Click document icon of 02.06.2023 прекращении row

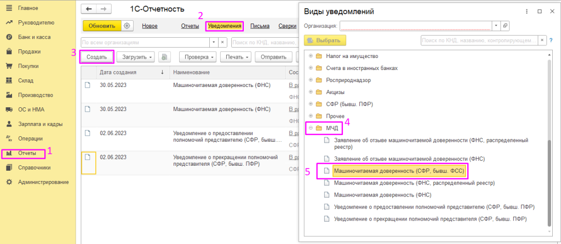(88, 157)
